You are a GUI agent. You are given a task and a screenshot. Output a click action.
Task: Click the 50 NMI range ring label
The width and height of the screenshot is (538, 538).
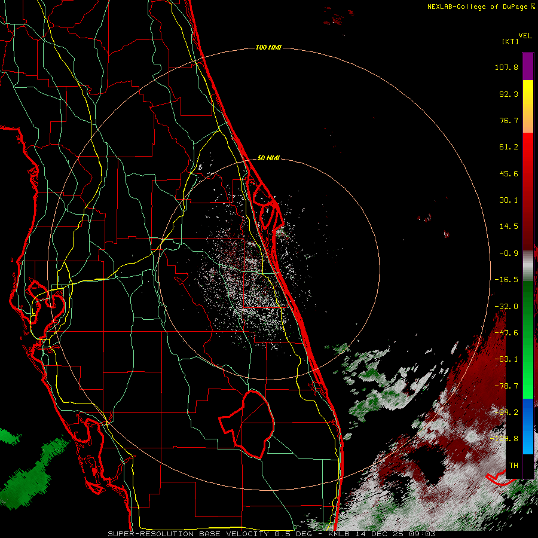click(x=268, y=158)
